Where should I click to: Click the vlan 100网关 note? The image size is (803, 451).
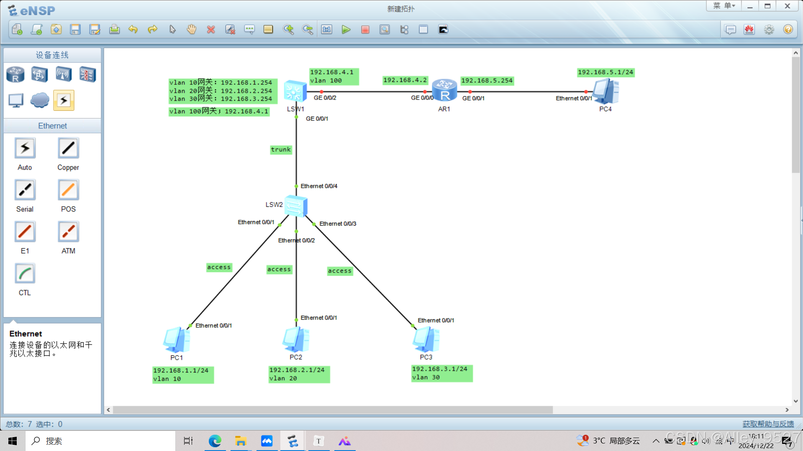[x=219, y=111]
